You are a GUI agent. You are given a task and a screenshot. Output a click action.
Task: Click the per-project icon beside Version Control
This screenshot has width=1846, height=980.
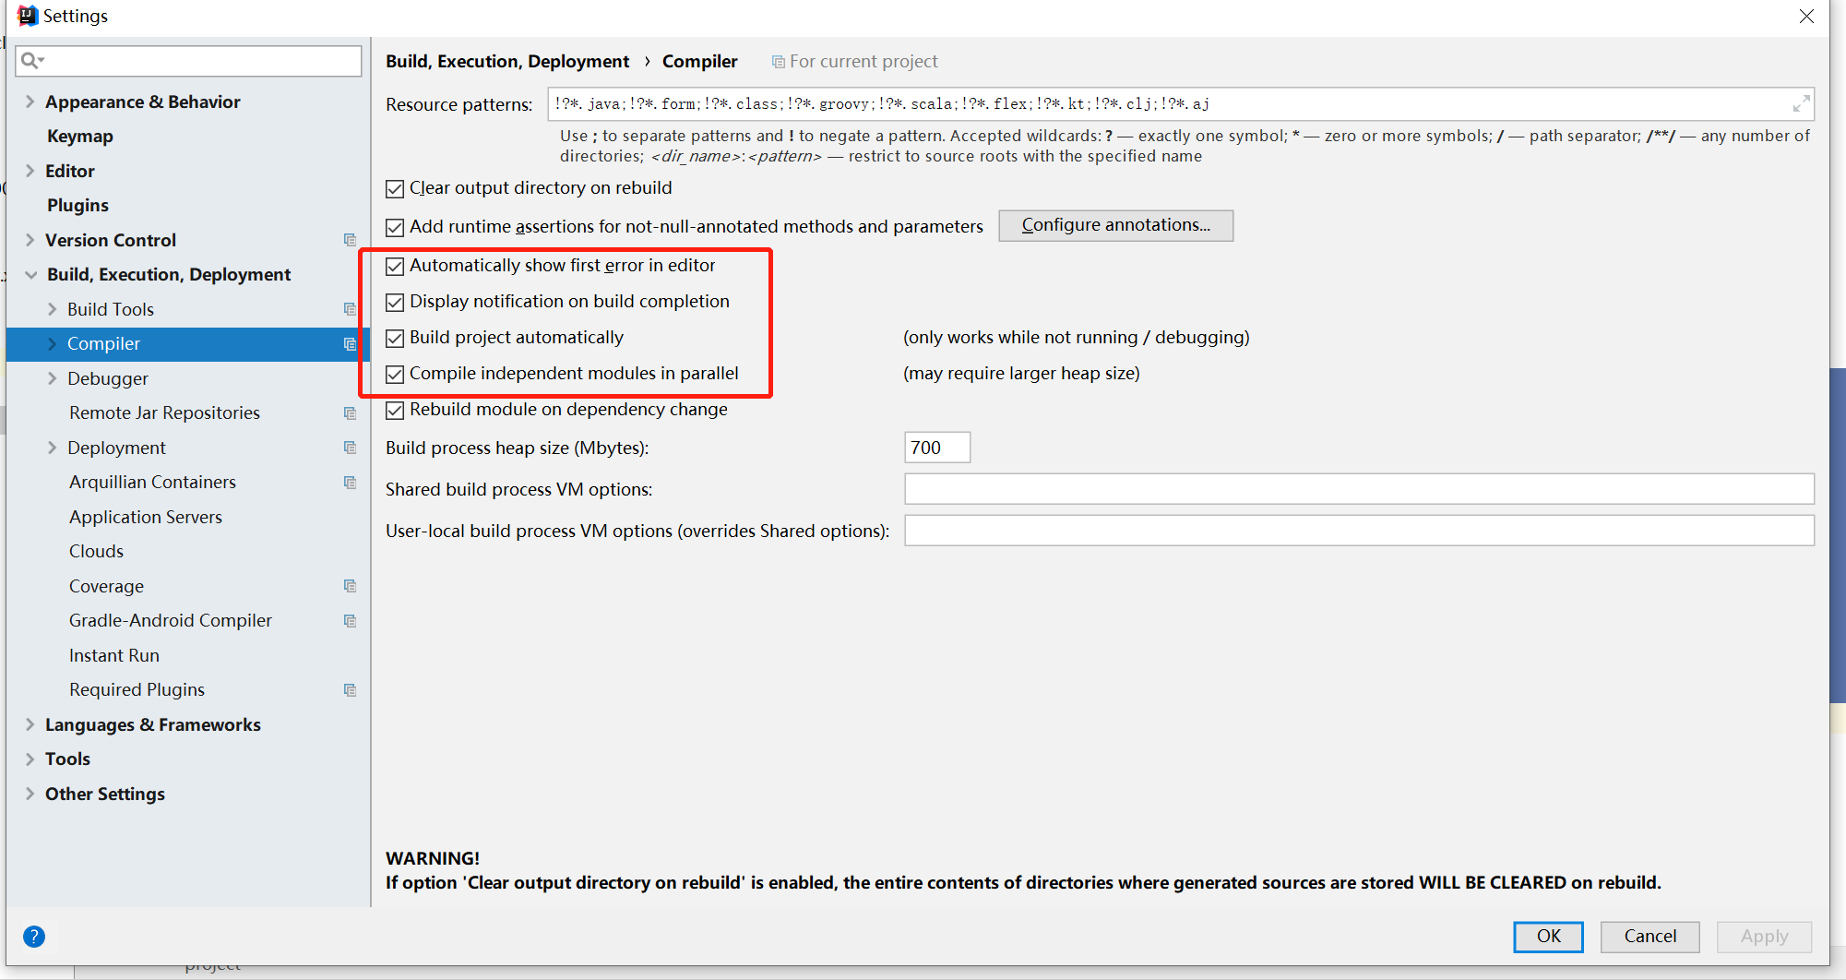[350, 239]
